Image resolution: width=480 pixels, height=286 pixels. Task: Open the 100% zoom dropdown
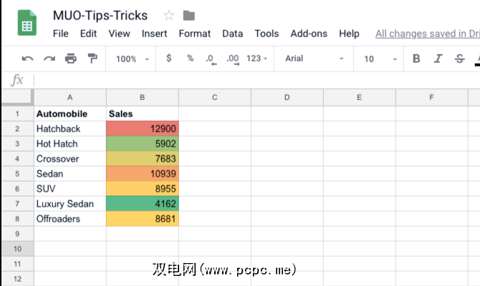pyautogui.click(x=133, y=59)
